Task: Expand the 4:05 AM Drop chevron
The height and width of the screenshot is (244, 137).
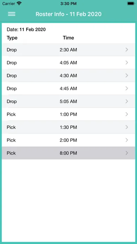Action: click(127, 63)
